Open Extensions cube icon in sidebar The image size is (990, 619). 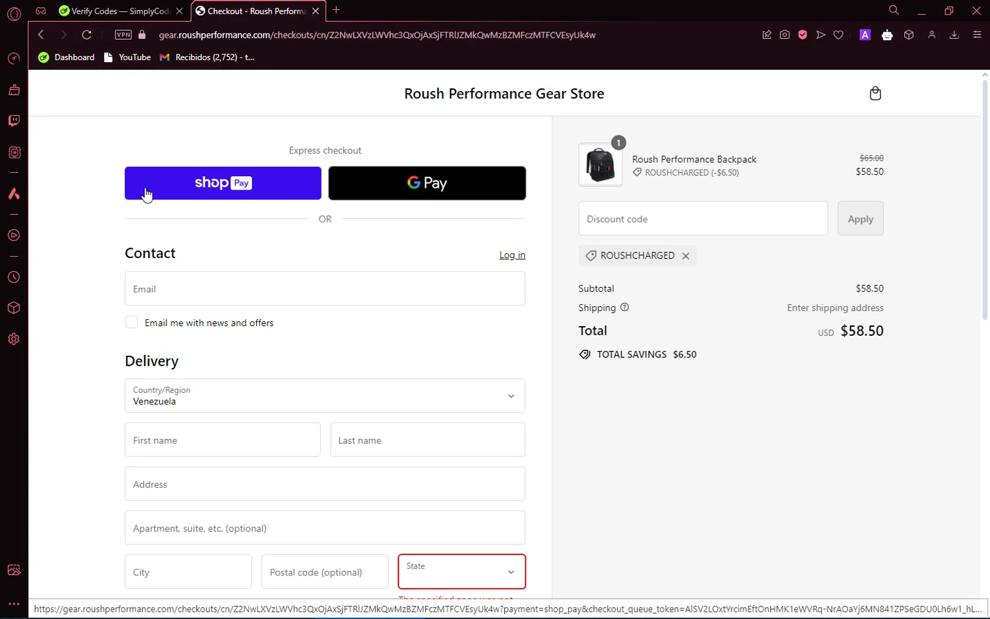[x=14, y=308]
